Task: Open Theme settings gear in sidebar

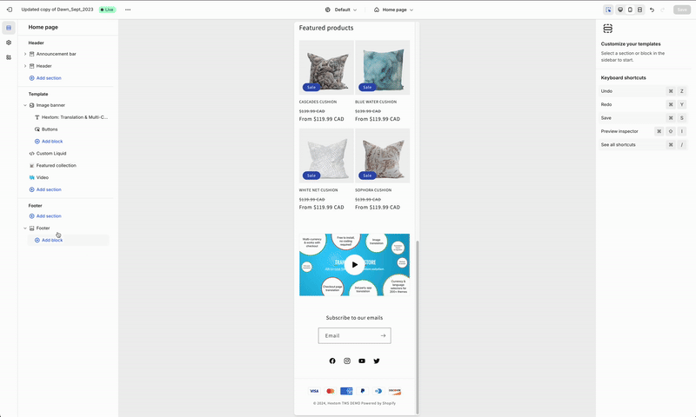Action: (9, 43)
